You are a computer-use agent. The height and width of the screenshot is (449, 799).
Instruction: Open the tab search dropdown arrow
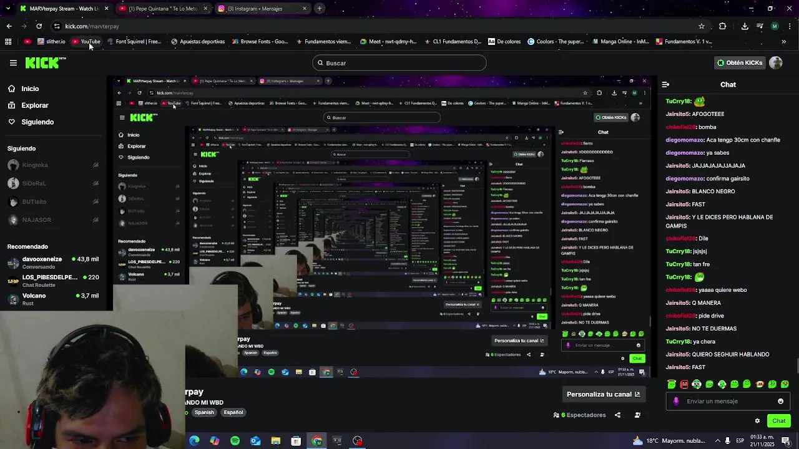point(9,9)
